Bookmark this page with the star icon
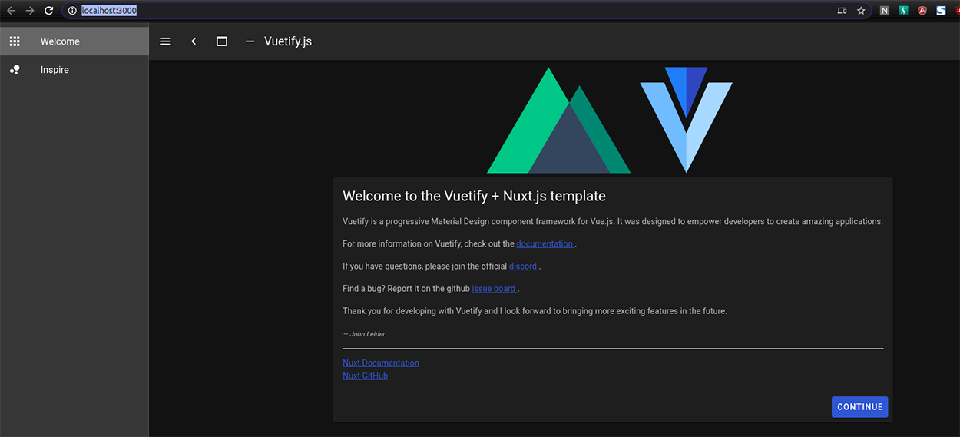960x437 pixels. (861, 11)
